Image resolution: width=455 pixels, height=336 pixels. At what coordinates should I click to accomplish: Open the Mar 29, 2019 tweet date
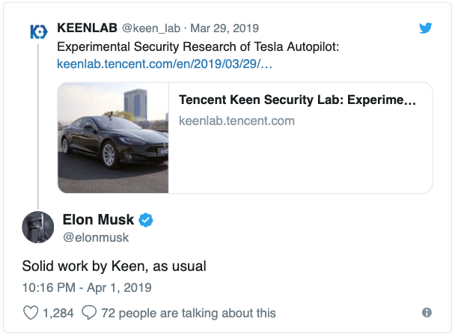[224, 28]
